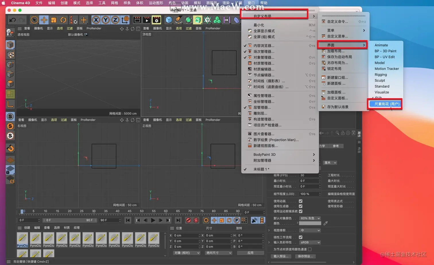The height and width of the screenshot is (265, 434).
Task: Toggle the Z axis lock icon
Action: (115, 20)
